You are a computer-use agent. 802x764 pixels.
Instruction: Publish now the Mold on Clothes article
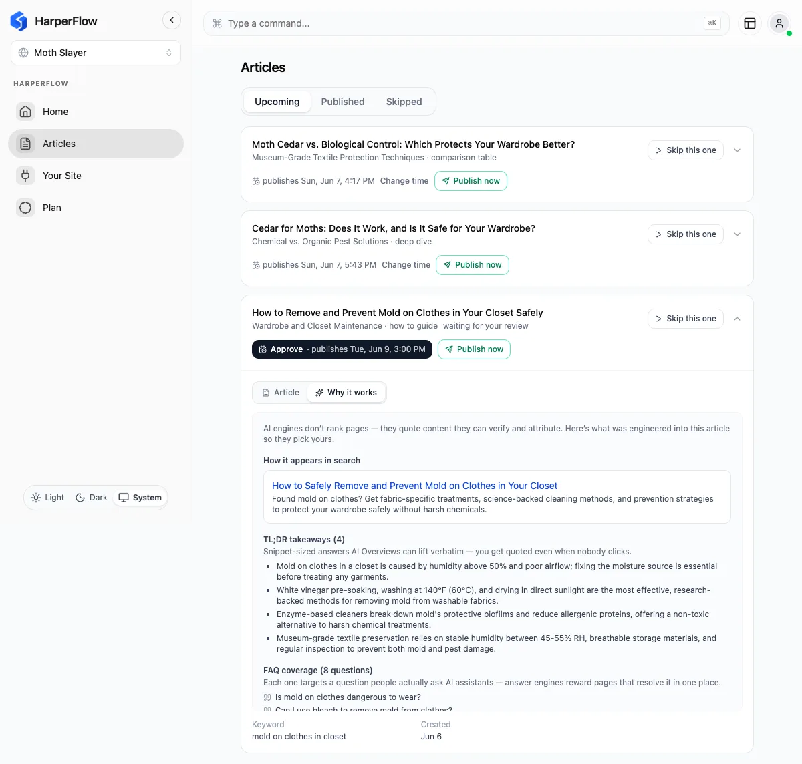coord(474,349)
